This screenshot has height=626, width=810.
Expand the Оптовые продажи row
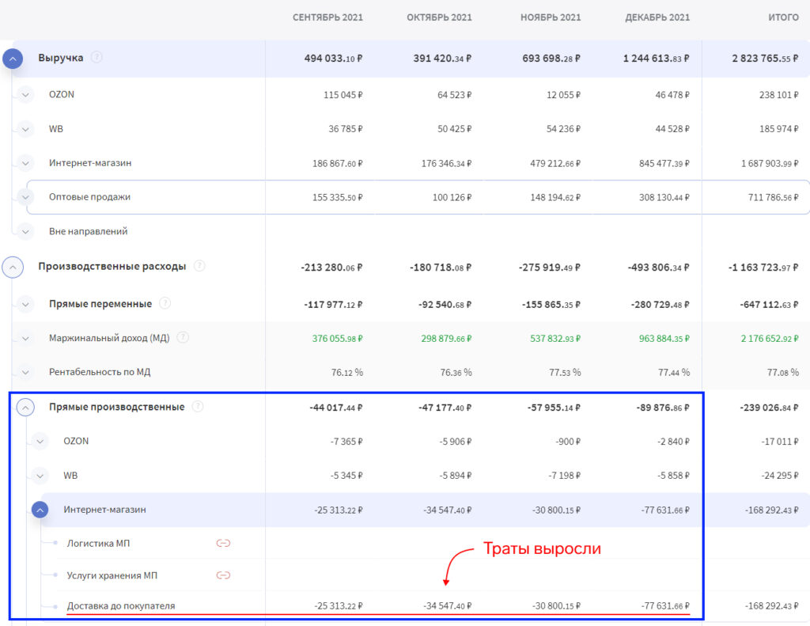pyautogui.click(x=25, y=197)
